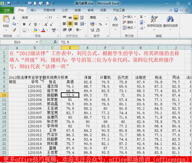Open the Cell Styles button

point(115,23)
